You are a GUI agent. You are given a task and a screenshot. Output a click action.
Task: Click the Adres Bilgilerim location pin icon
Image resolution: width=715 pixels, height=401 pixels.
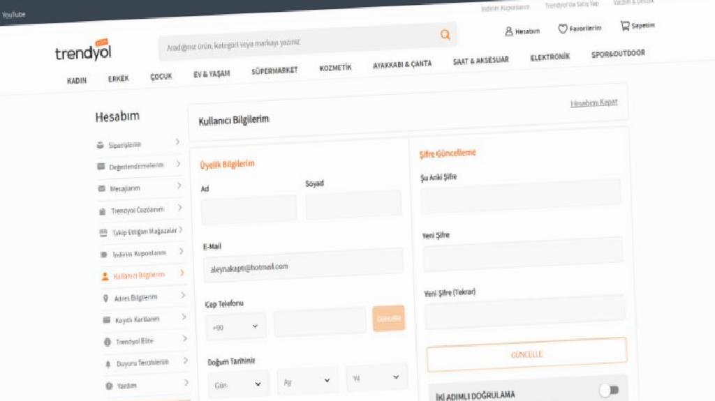tap(106, 298)
